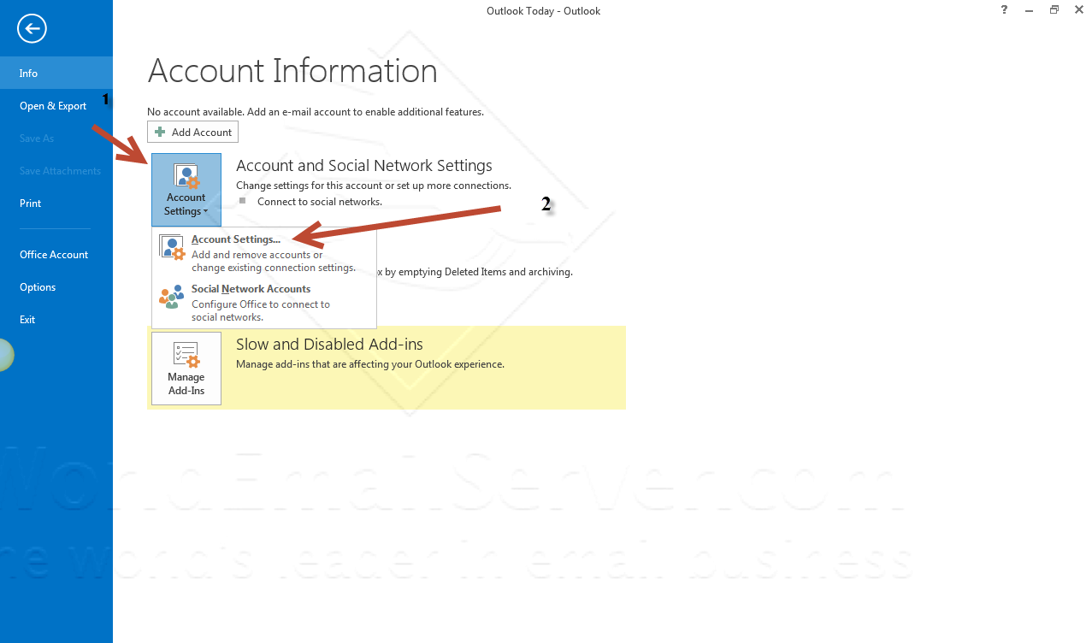Click the Manage Add-Ins checklist icon

point(186,355)
